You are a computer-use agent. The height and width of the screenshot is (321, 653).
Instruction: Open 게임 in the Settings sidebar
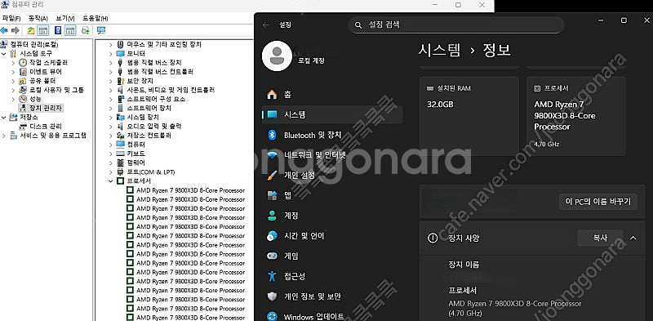[x=332, y=256]
